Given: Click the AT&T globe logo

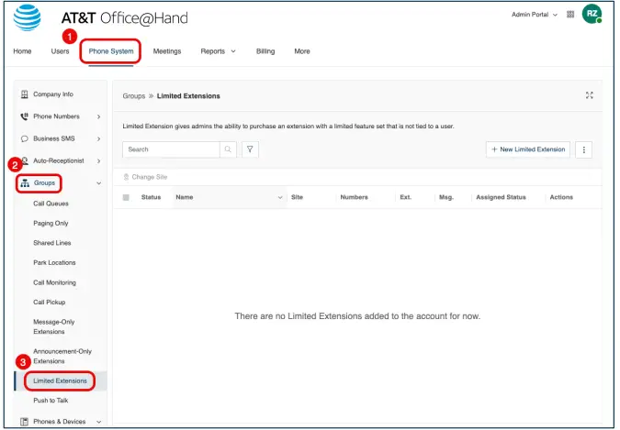Looking at the screenshot, I should point(27,17).
